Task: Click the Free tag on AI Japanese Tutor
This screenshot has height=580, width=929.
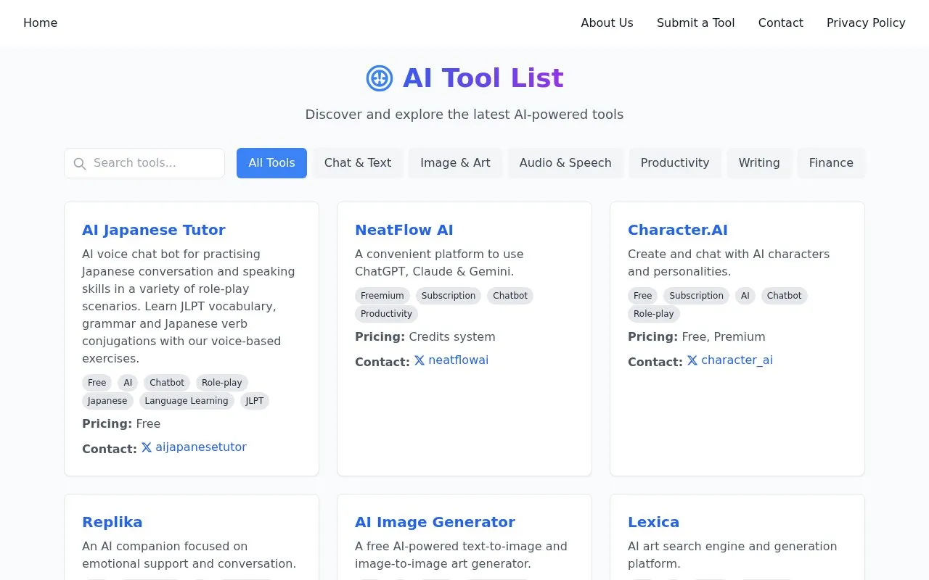Action: [97, 383]
